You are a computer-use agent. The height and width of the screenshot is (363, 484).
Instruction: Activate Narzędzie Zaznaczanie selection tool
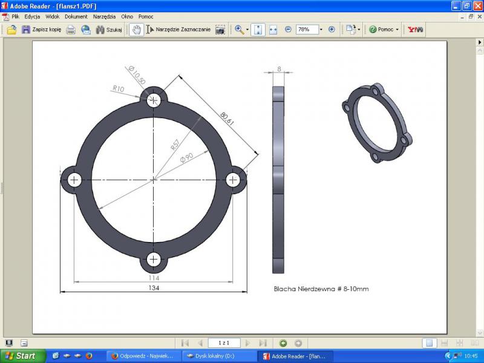coord(178,30)
